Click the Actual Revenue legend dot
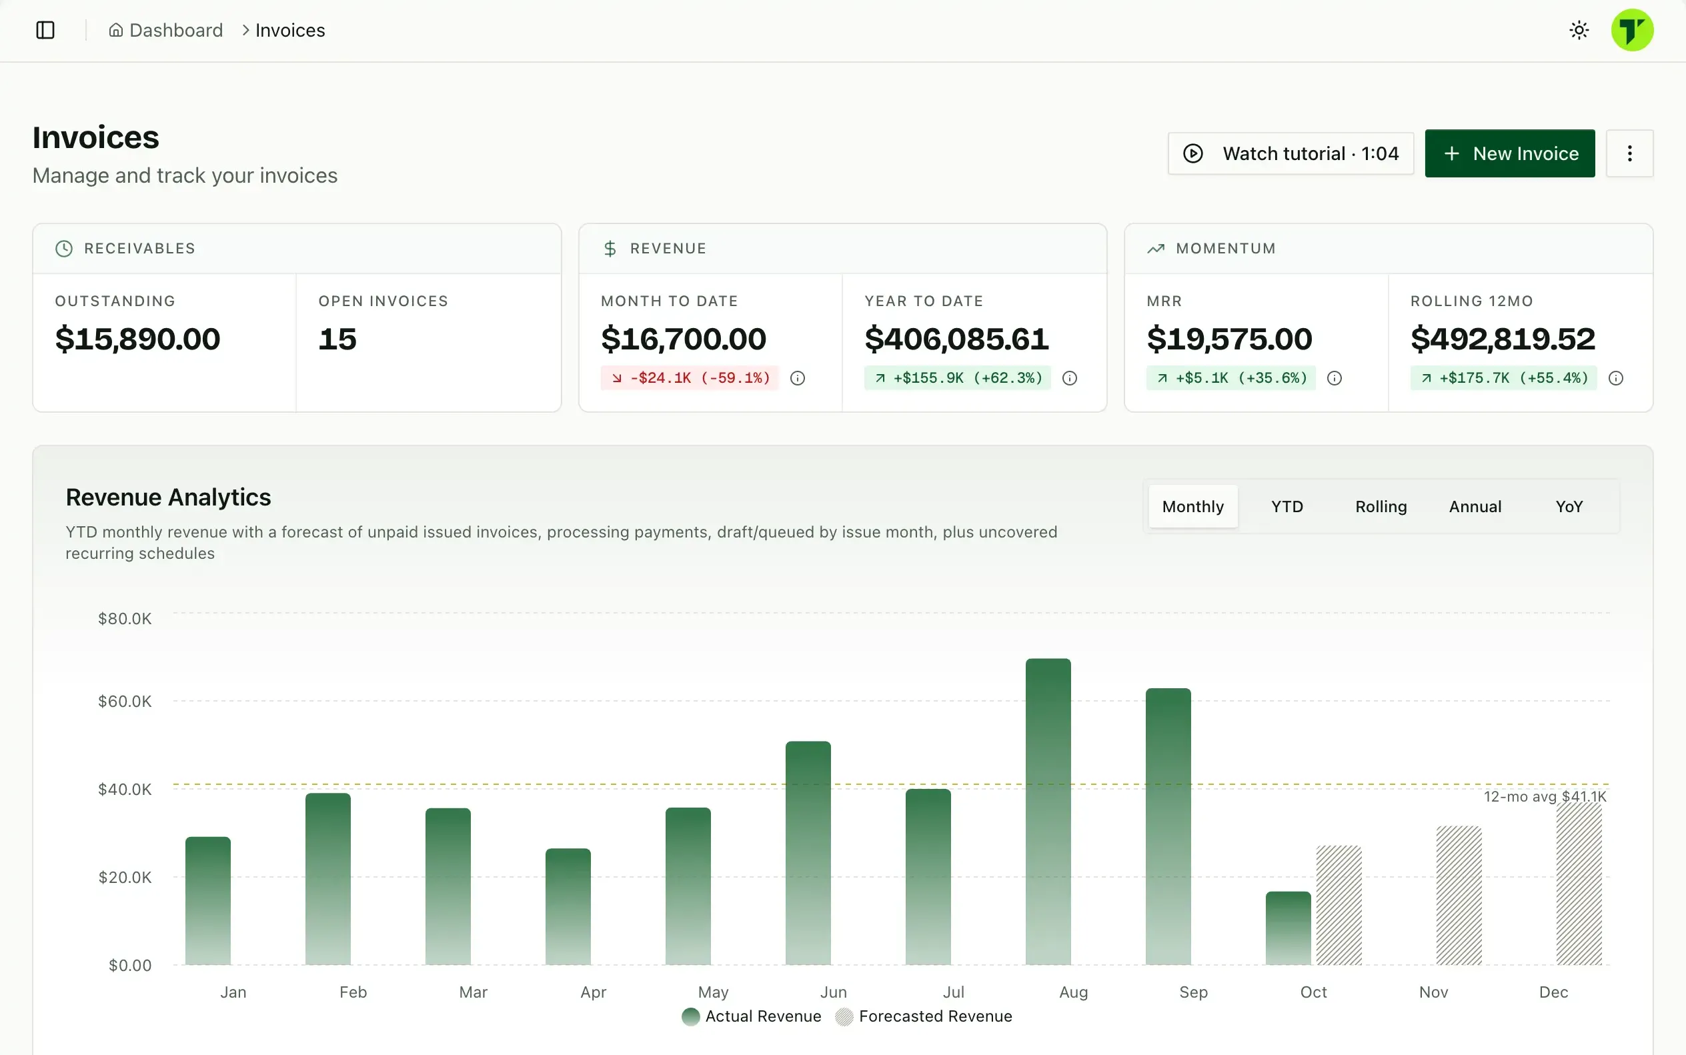This screenshot has height=1055, width=1686. pos(690,1016)
